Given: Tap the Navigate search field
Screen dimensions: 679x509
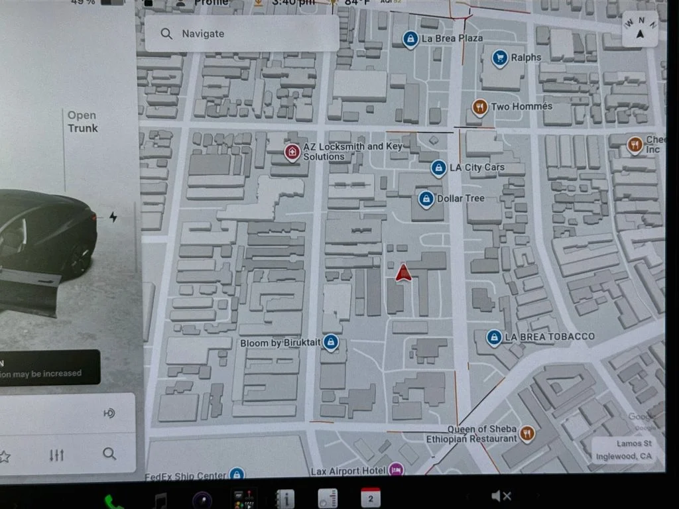Looking at the screenshot, I should coord(241,34).
